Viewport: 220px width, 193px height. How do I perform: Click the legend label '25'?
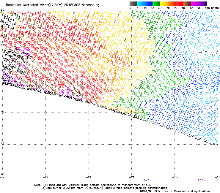[x=168, y=8]
